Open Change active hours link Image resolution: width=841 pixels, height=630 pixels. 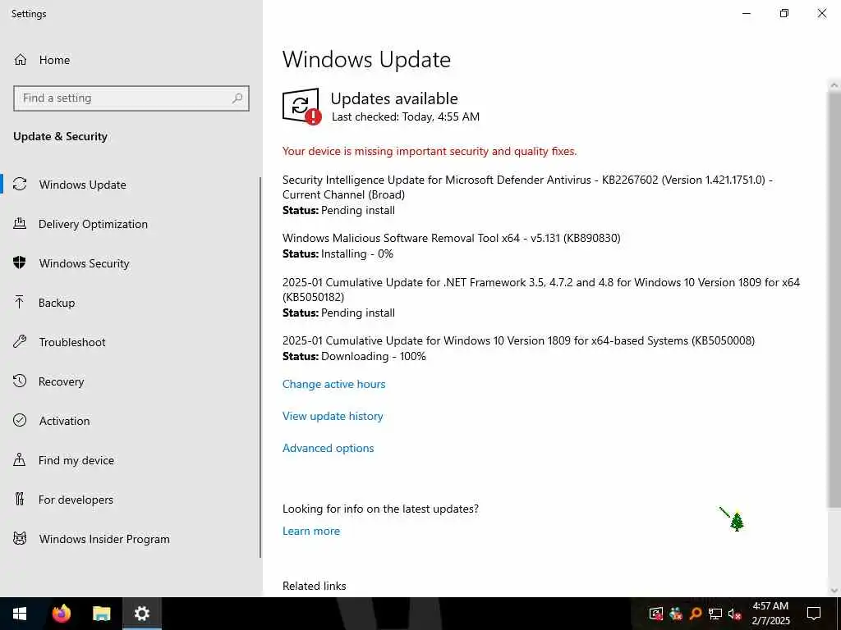(333, 384)
